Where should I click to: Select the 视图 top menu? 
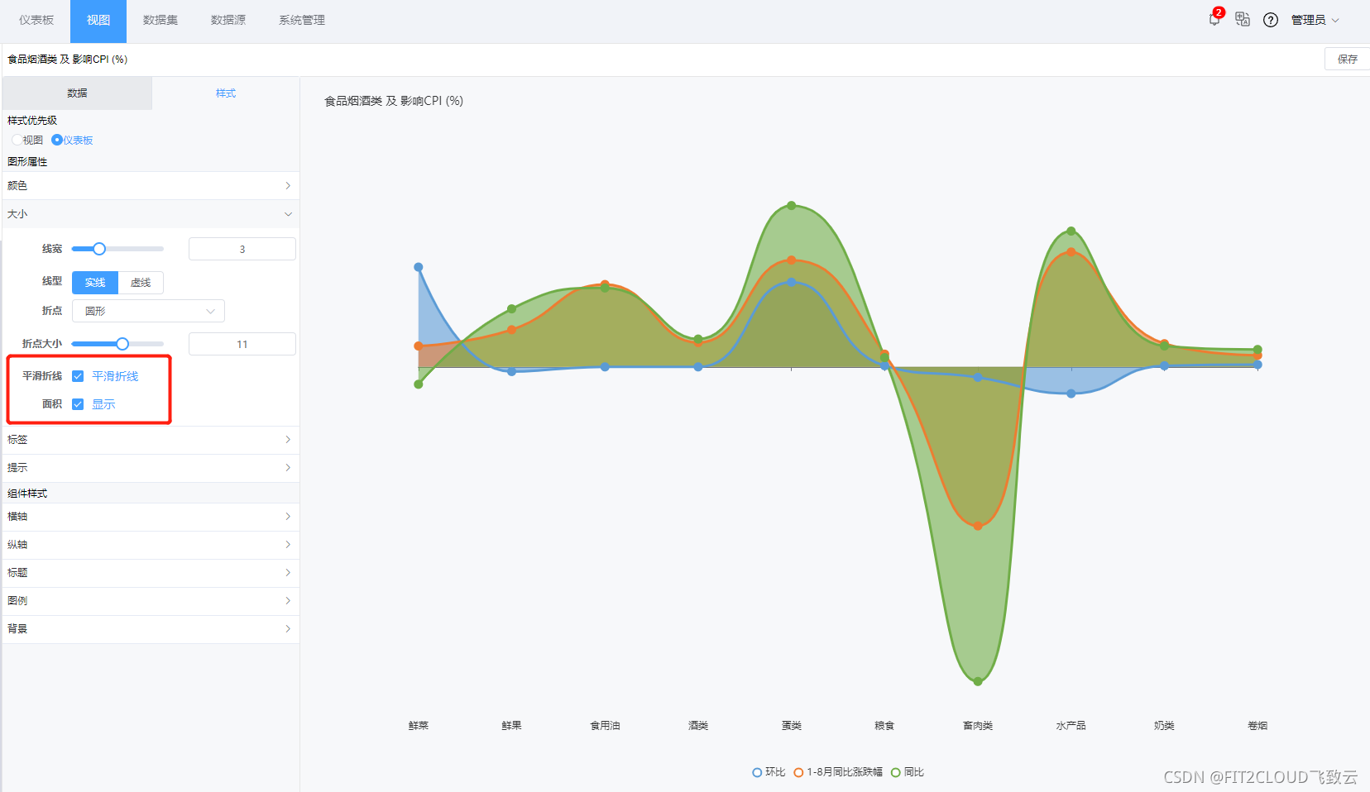(98, 20)
